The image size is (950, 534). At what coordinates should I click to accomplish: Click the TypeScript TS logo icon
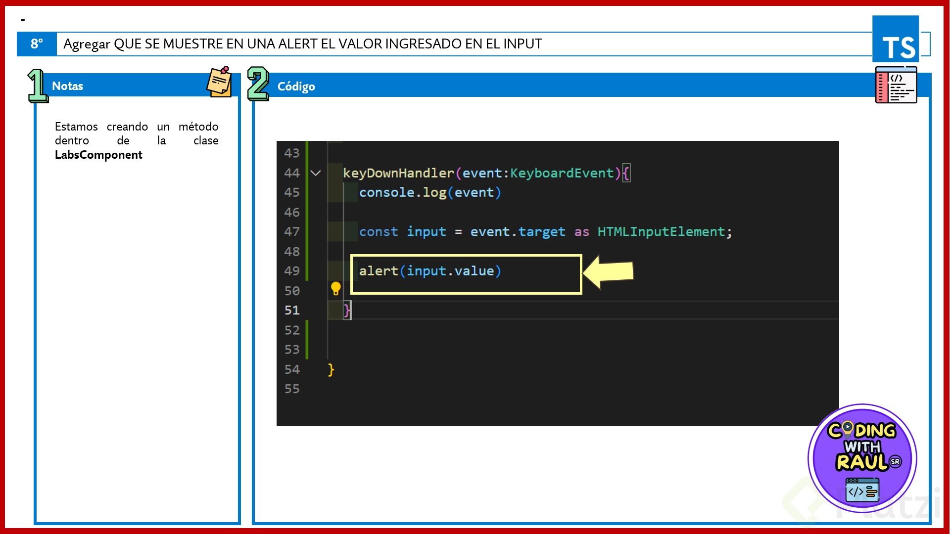896,40
